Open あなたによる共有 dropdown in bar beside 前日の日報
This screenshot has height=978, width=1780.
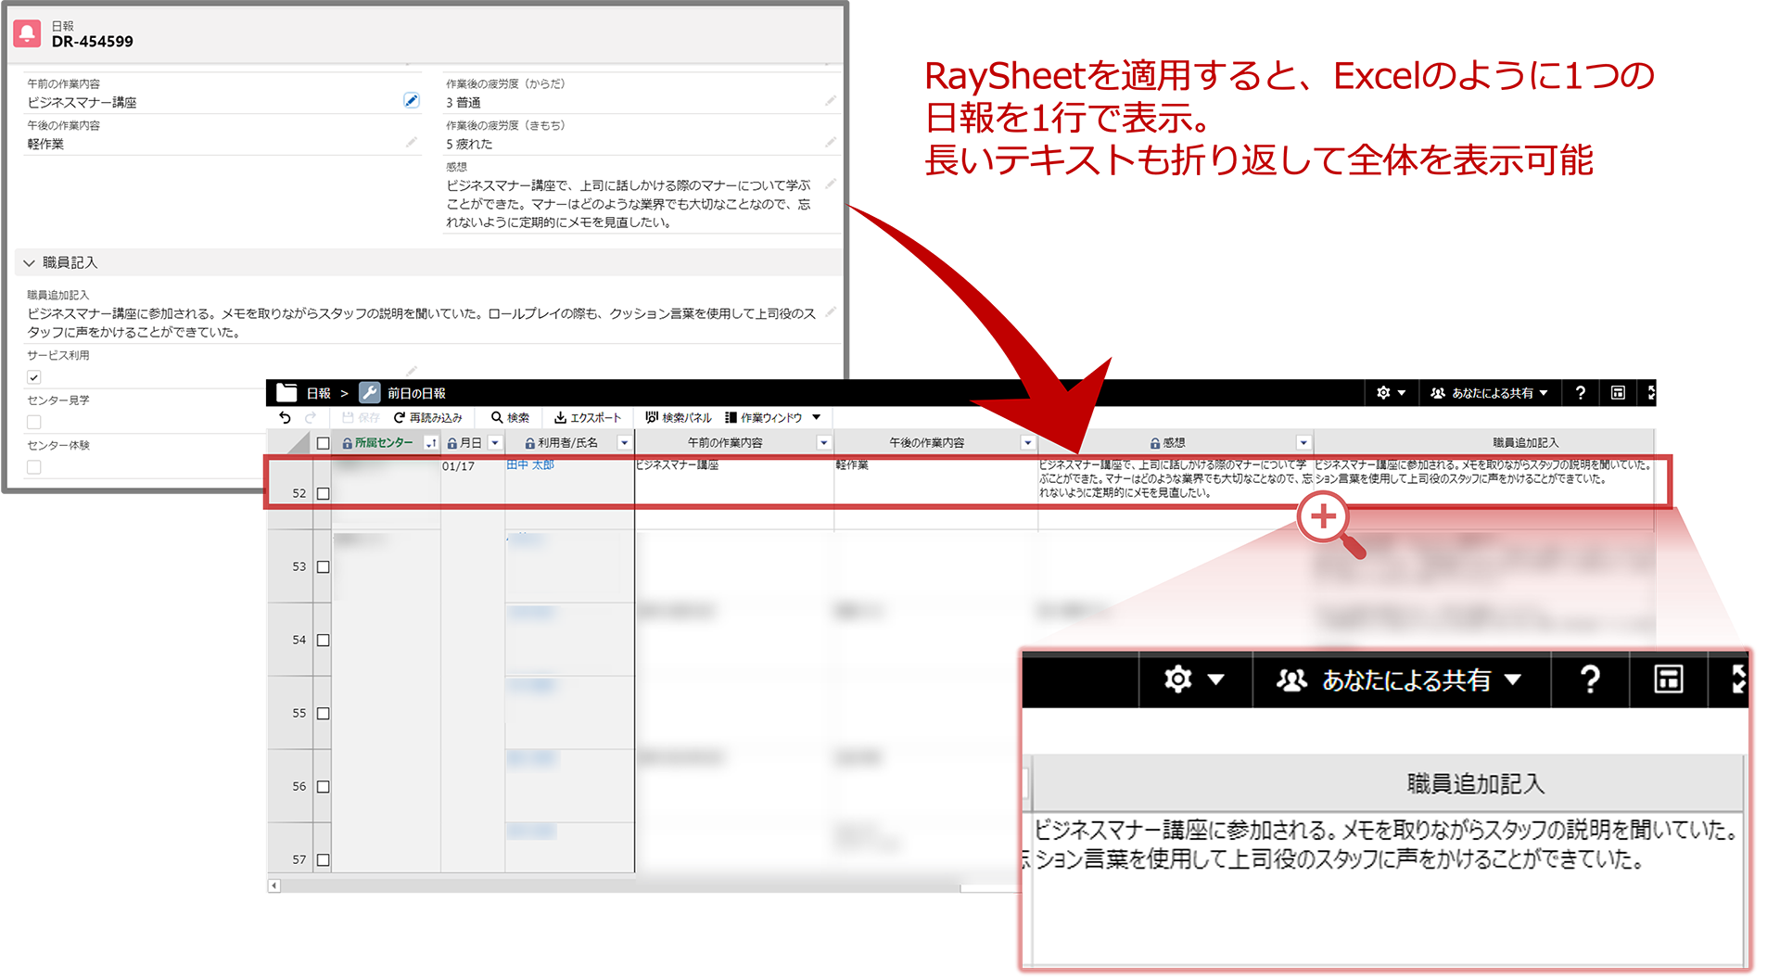[x=1489, y=393]
